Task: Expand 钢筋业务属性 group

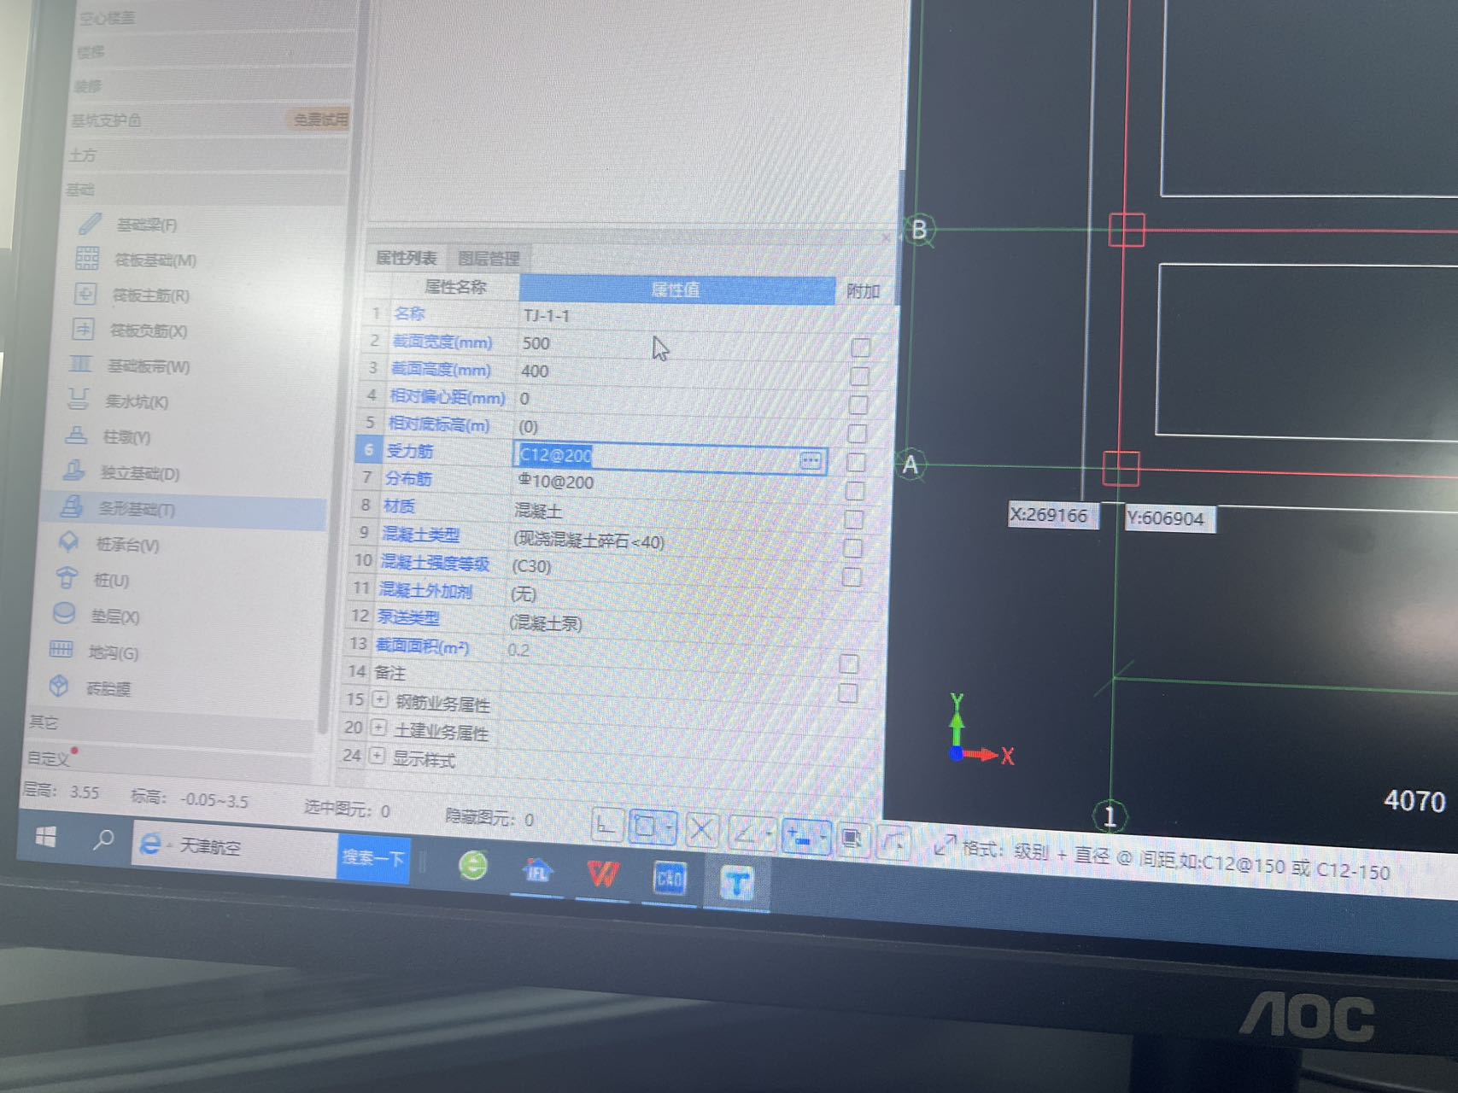Action: coord(380,700)
